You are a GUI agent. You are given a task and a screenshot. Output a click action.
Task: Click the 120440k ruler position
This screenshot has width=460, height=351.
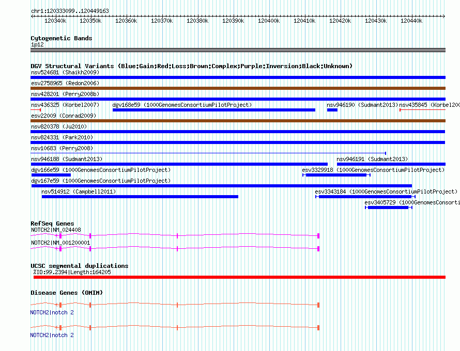411,21
